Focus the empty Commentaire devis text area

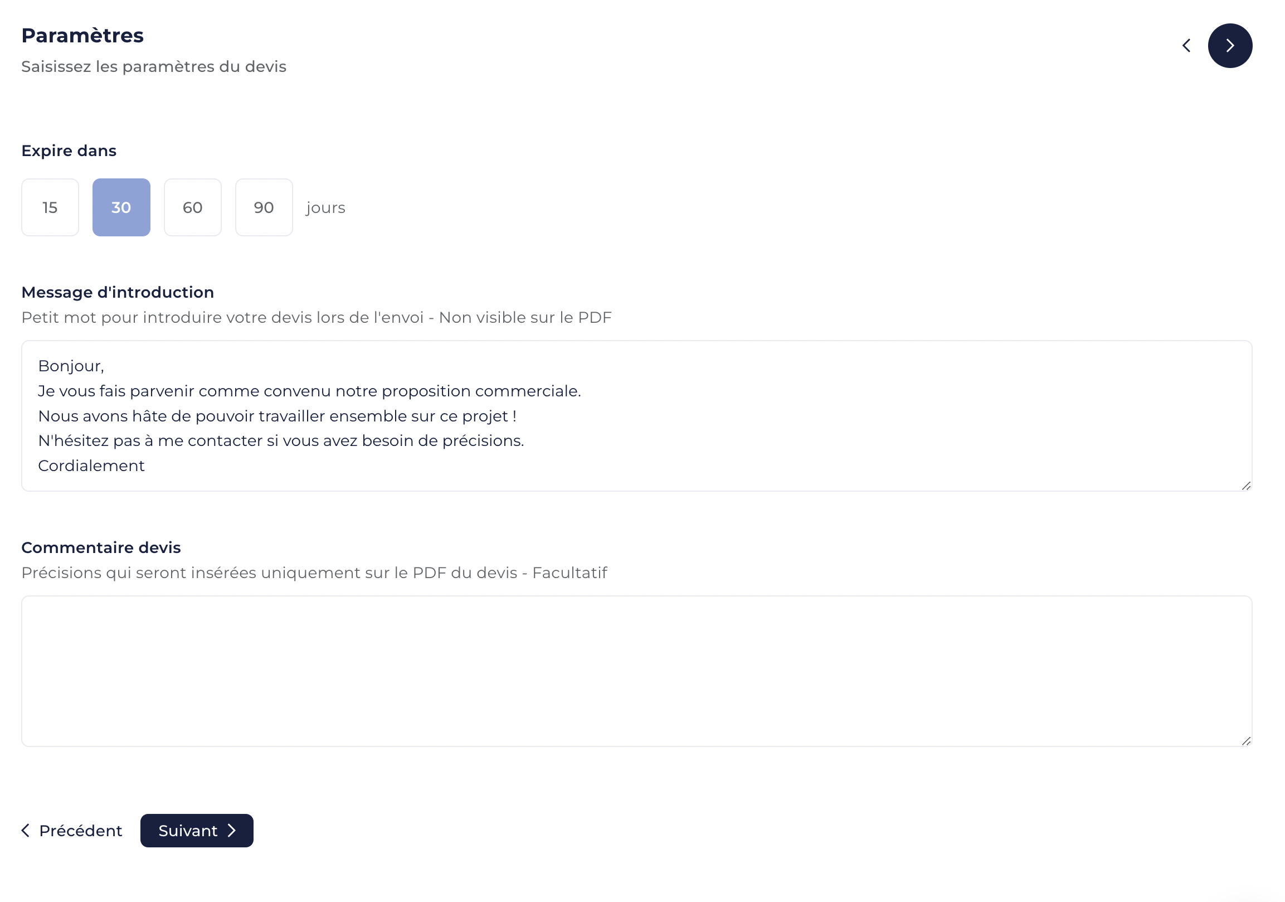pos(636,671)
